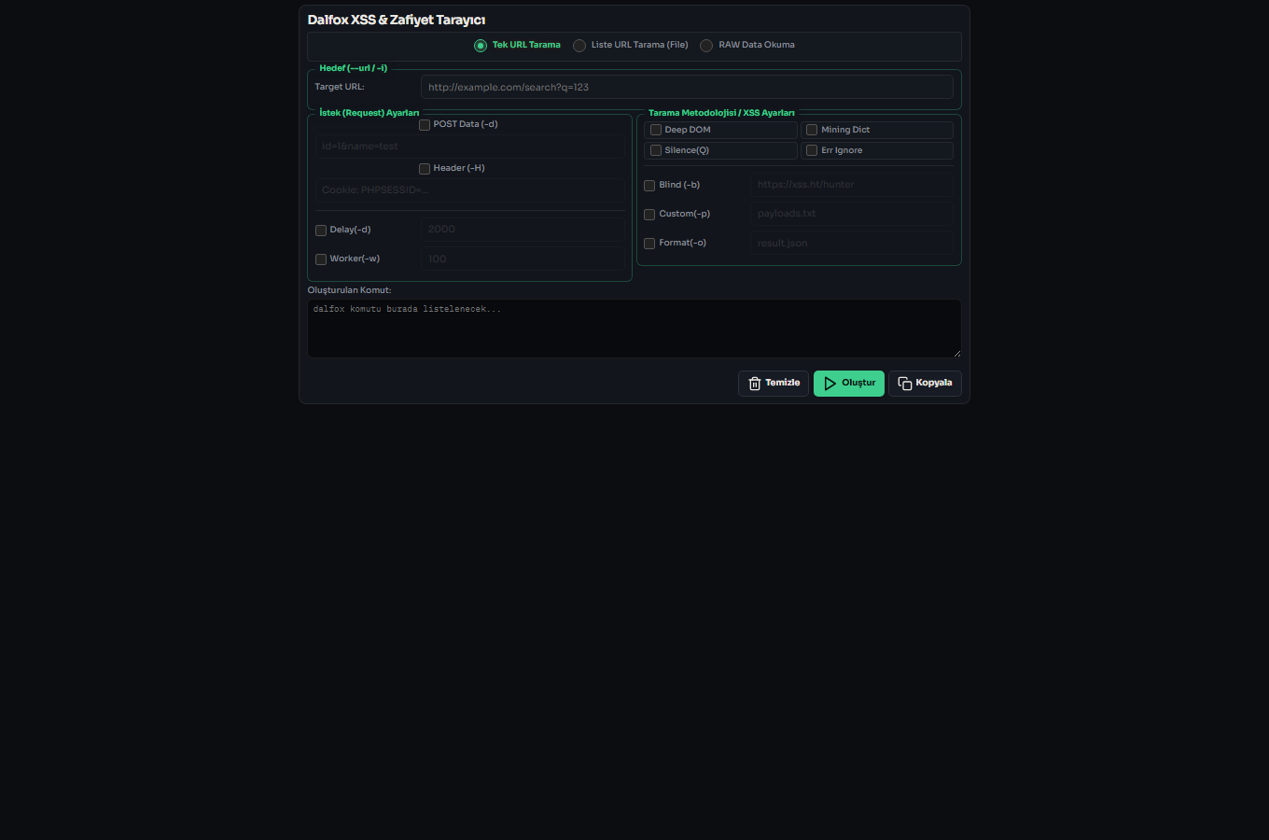1269x840 pixels.
Task: Click the İstek (Request) Ayarları heading
Action: click(370, 113)
